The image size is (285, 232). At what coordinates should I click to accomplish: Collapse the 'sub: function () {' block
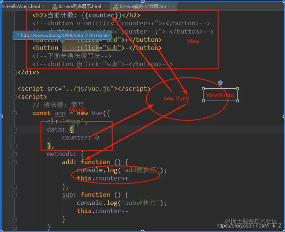15,195
